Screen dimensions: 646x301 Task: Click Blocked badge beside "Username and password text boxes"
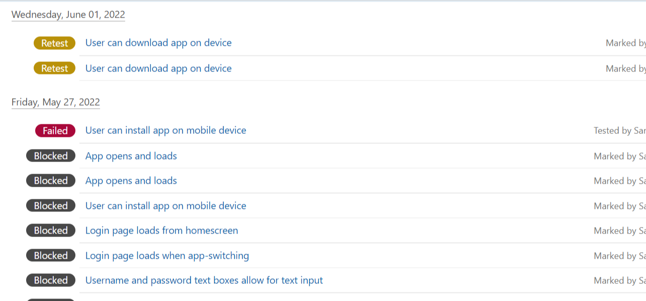pyautogui.click(x=51, y=280)
